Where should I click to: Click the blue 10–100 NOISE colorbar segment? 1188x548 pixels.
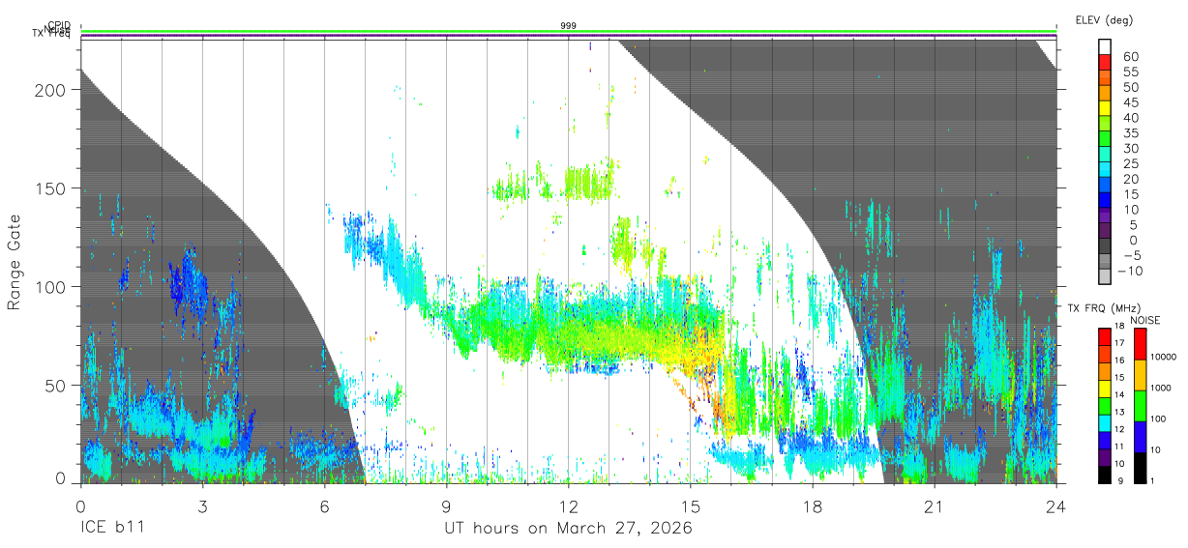coord(1141,437)
